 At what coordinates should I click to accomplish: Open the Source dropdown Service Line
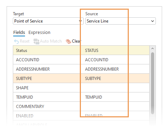(x=120, y=21)
